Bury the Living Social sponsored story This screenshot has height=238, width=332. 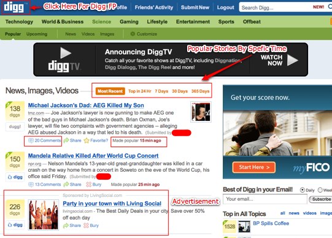pyautogui.click(x=91, y=226)
